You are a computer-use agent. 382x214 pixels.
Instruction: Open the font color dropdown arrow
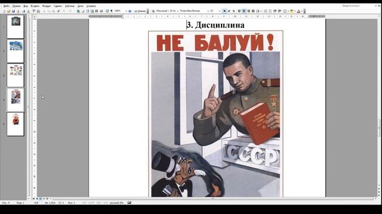[x=301, y=11]
